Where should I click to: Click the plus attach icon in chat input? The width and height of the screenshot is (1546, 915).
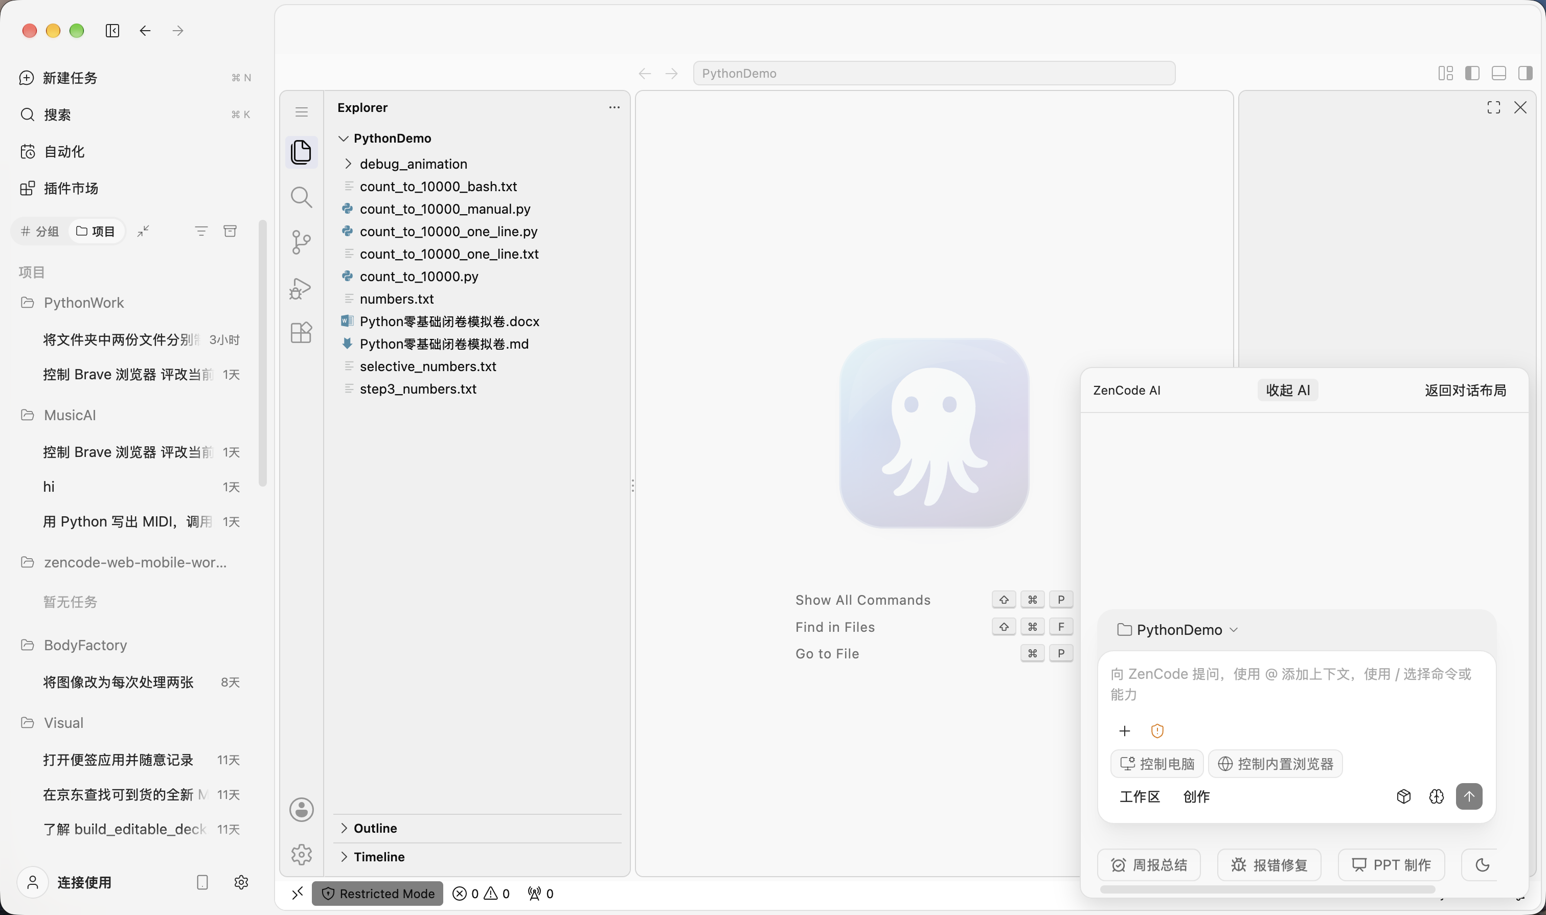coord(1125,730)
